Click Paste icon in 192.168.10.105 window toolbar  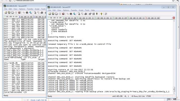[71, 14]
